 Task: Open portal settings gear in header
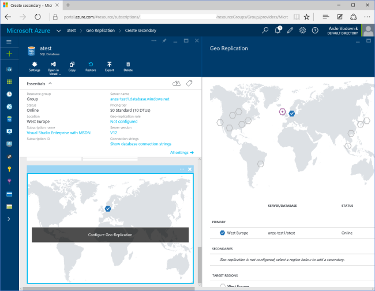302,31
